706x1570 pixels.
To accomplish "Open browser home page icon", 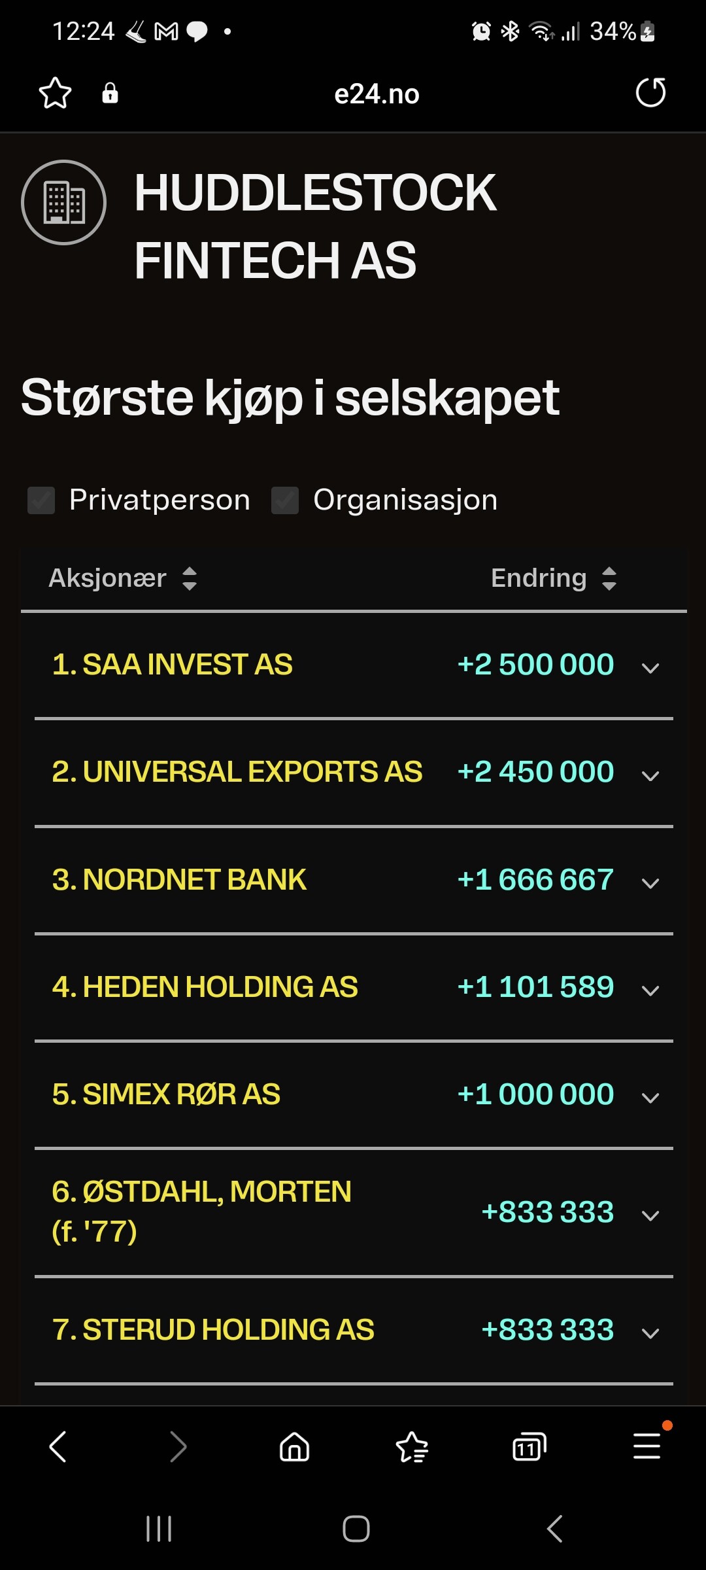I will click(294, 1446).
